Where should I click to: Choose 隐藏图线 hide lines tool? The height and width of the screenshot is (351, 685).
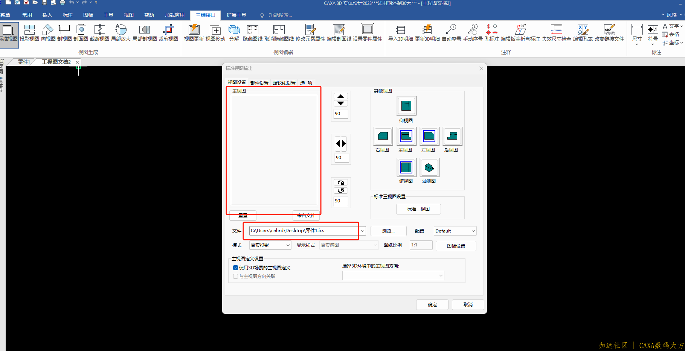click(x=253, y=33)
